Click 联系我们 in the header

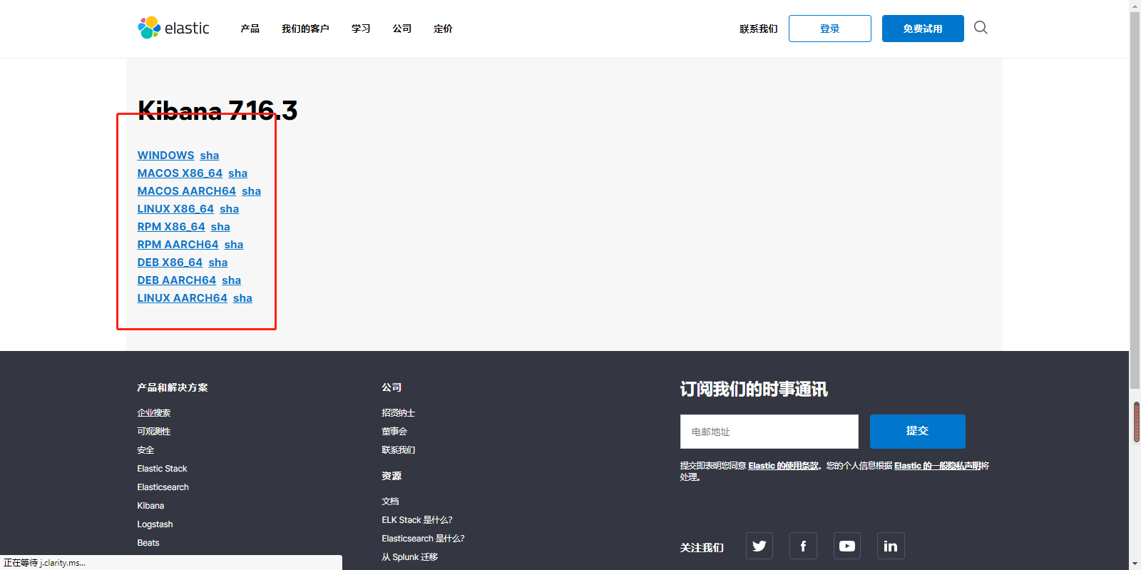758,29
